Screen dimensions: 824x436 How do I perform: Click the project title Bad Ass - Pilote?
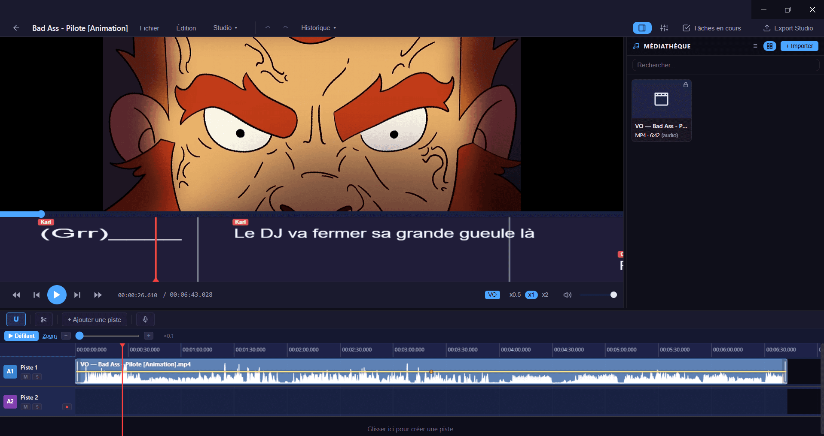click(x=80, y=28)
